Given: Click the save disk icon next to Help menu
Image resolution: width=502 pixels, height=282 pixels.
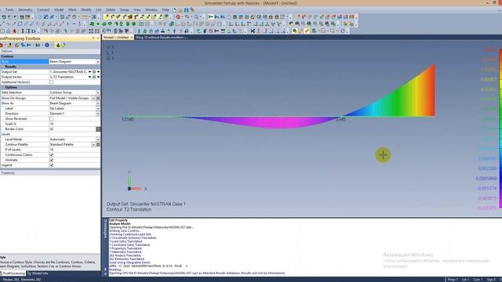Looking at the screenshot, I should coord(186,10).
